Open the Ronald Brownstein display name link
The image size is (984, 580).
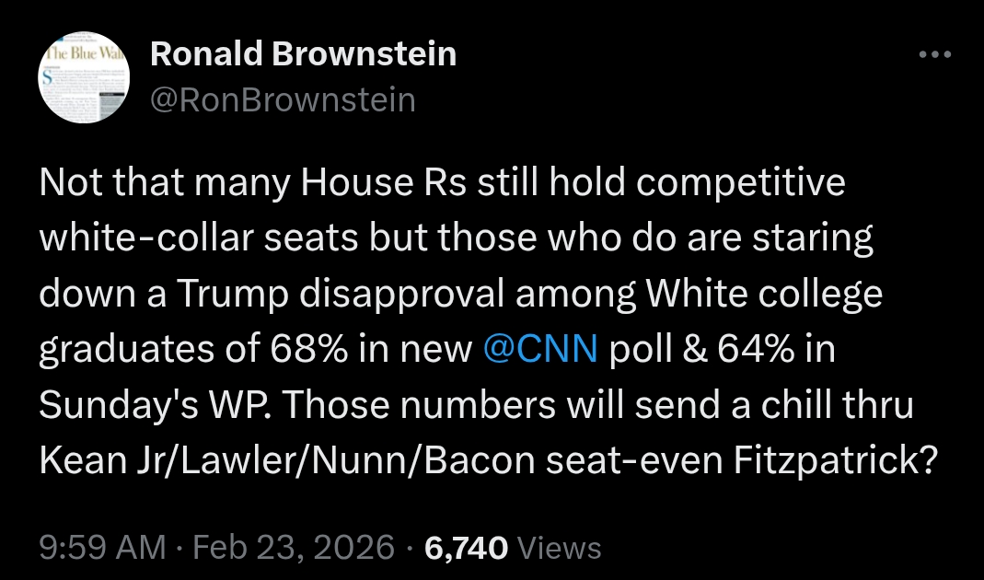pos(303,55)
